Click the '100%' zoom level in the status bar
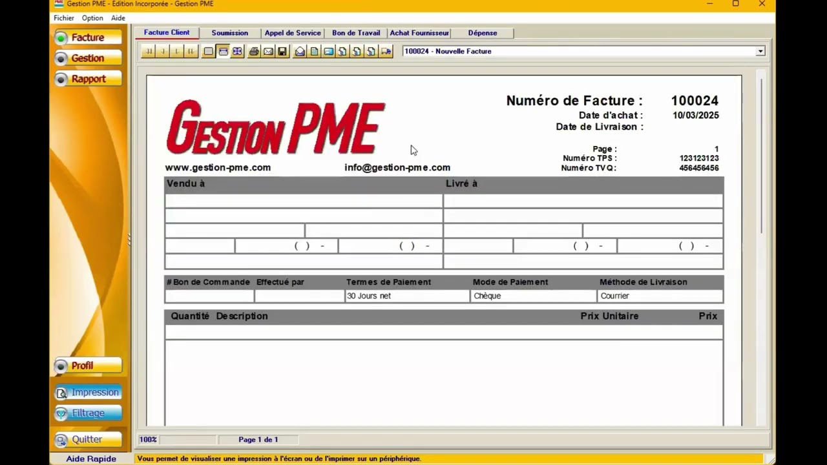The height and width of the screenshot is (465, 827). (148, 440)
